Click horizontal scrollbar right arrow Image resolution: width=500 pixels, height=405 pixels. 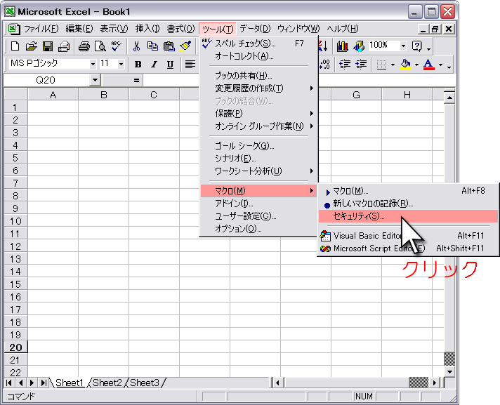[x=434, y=383]
